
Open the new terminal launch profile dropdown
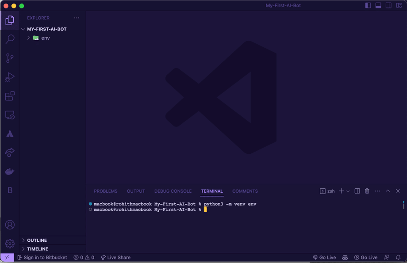coord(348,191)
